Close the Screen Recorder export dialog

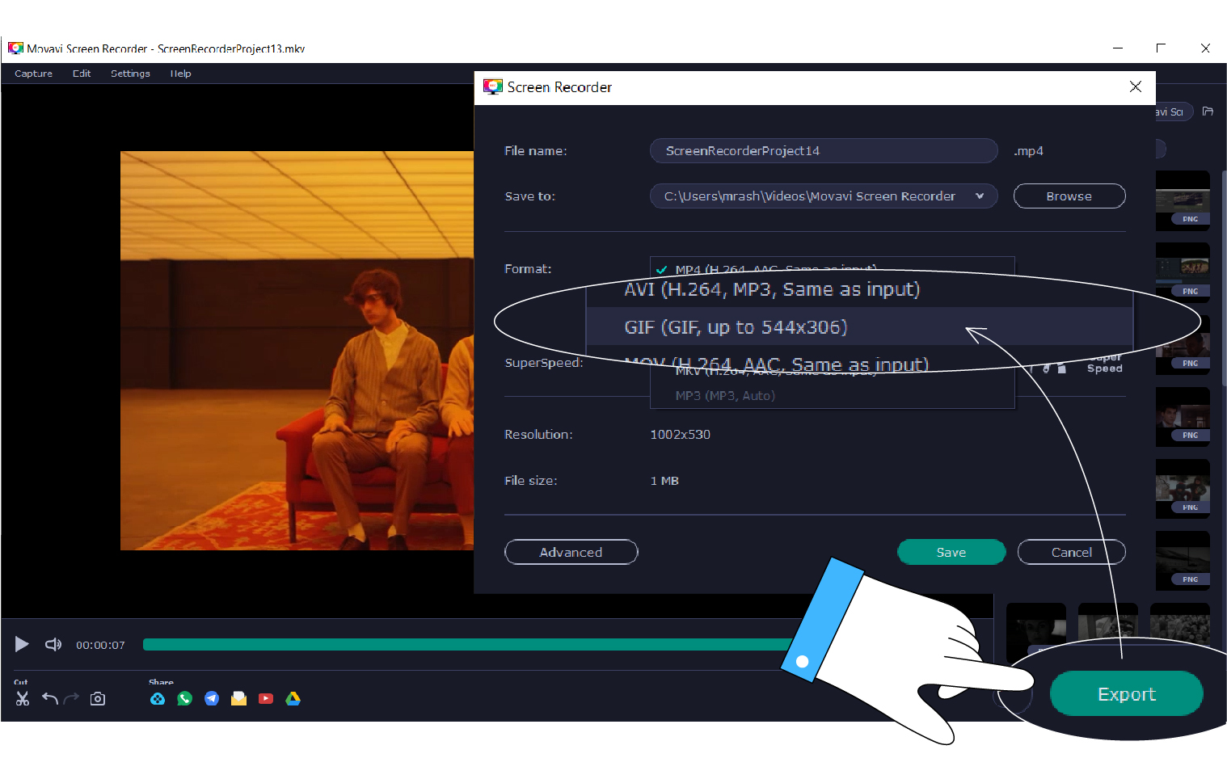1136,86
